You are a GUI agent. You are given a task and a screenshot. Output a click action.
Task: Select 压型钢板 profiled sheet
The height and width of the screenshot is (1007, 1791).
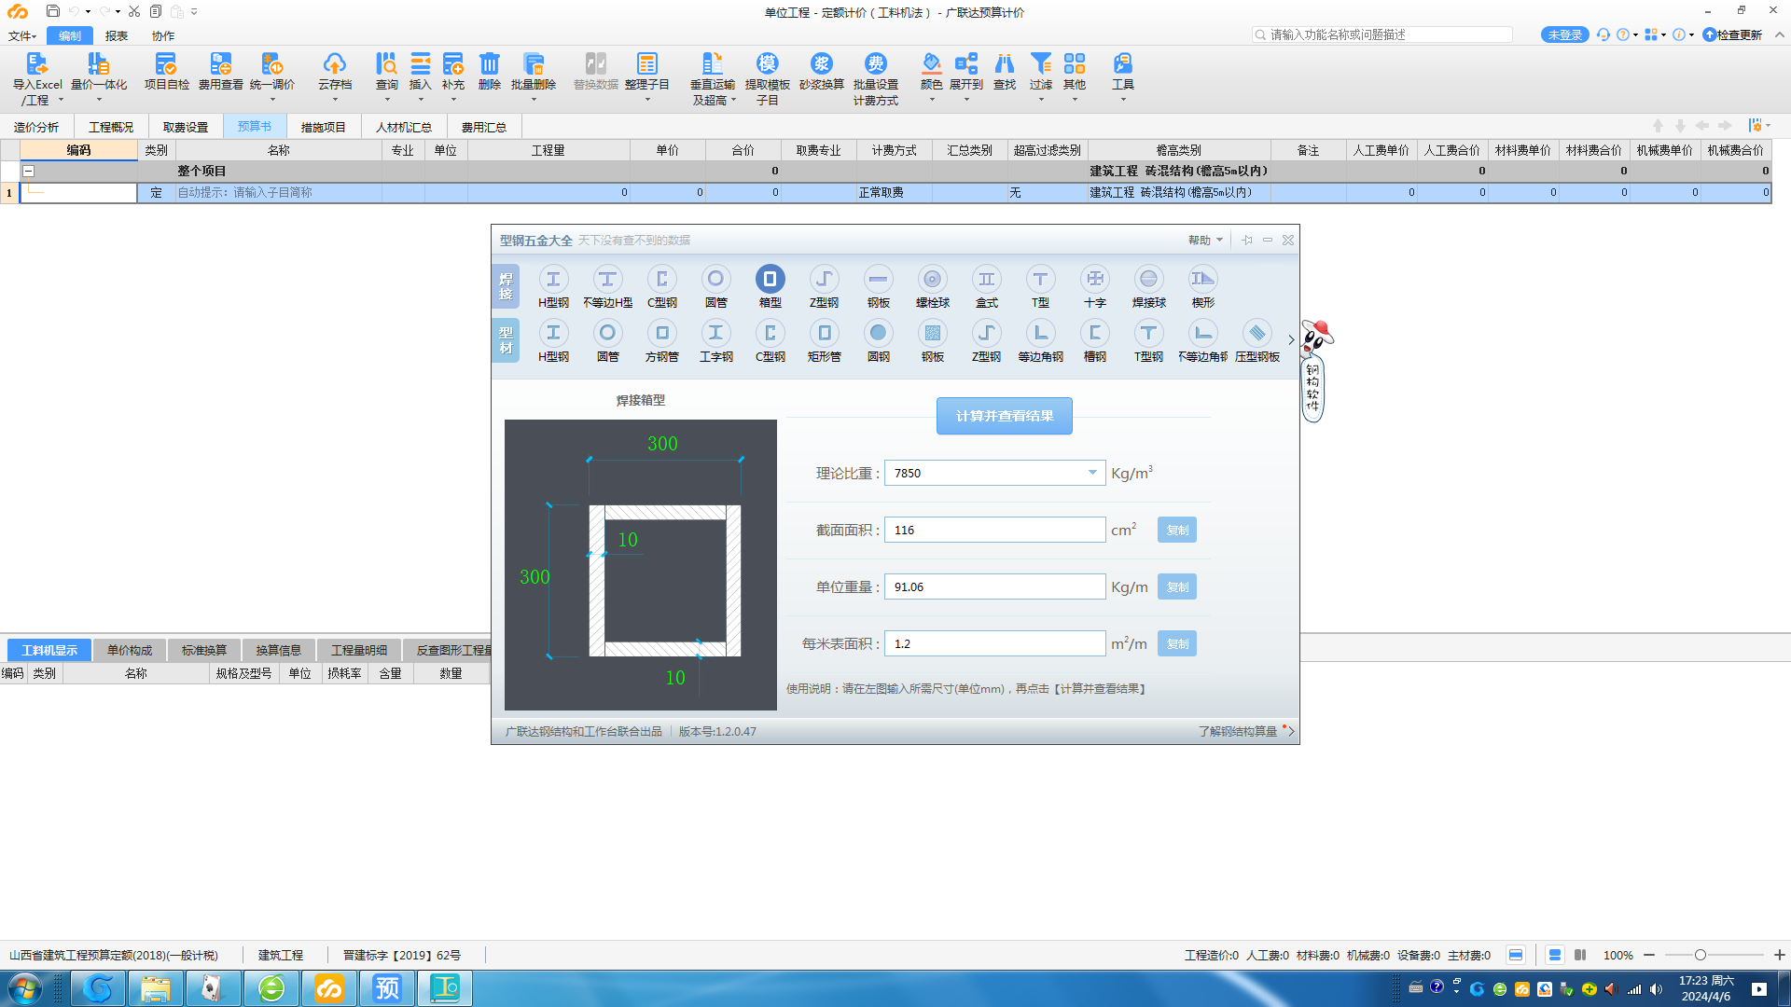1256,340
